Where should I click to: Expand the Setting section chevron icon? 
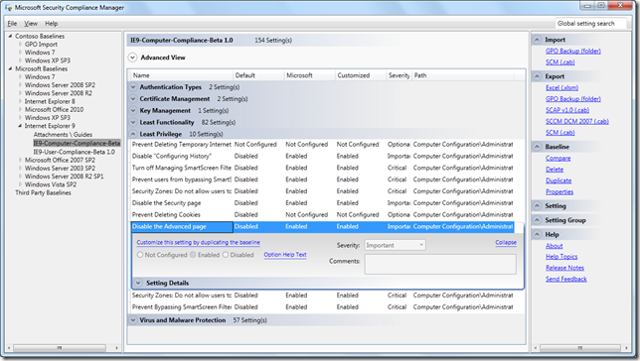pos(537,205)
